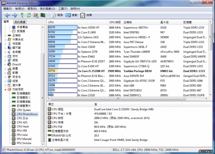Image resolution: width=215 pixels, height=154 pixels.
Task: Select CPU ZLib benchmark
Action: pyautogui.click(x=22, y=118)
